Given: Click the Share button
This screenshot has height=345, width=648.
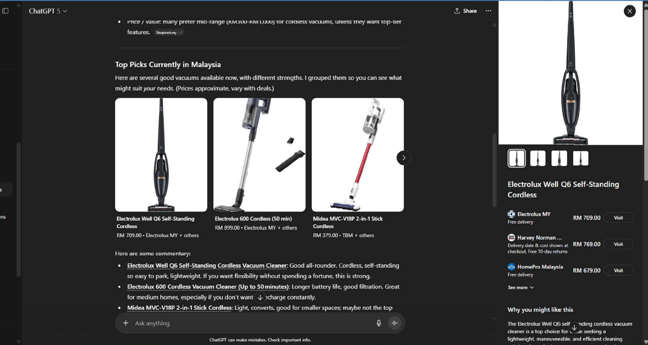Looking at the screenshot, I should 465,11.
